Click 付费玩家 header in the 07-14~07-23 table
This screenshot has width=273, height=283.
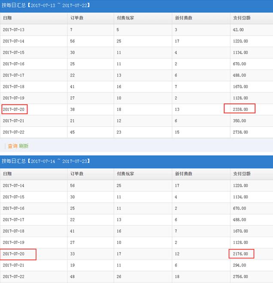(125, 173)
